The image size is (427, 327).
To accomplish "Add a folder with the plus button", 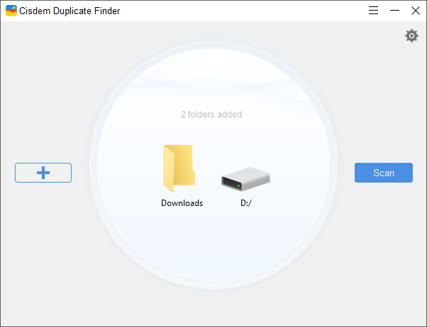I will (43, 173).
